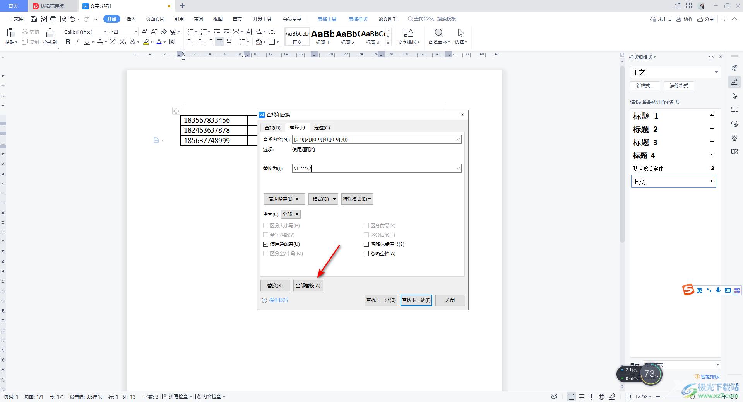743x402 pixels.
Task: Decrease font size icon
Action: pyautogui.click(x=154, y=32)
